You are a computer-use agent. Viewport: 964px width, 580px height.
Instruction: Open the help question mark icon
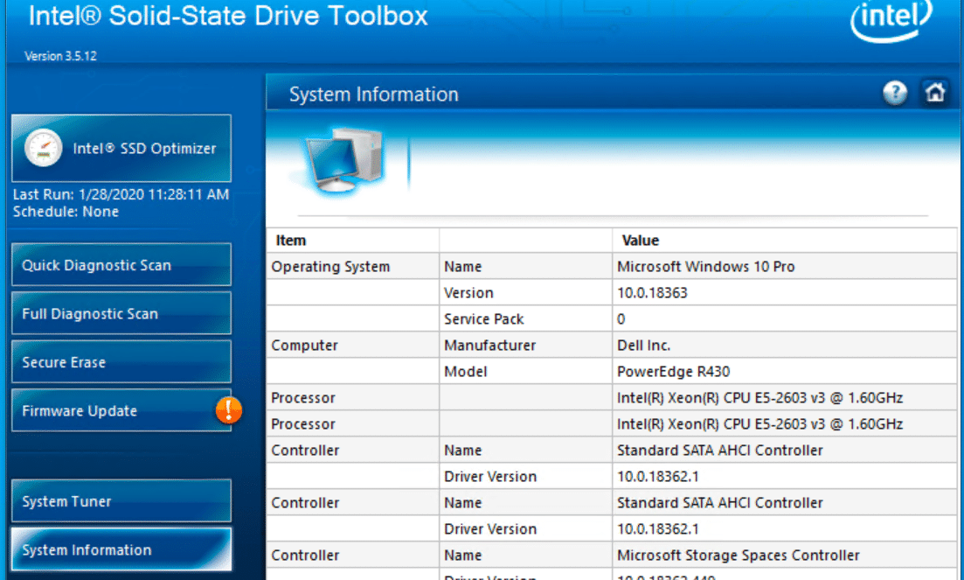[895, 93]
